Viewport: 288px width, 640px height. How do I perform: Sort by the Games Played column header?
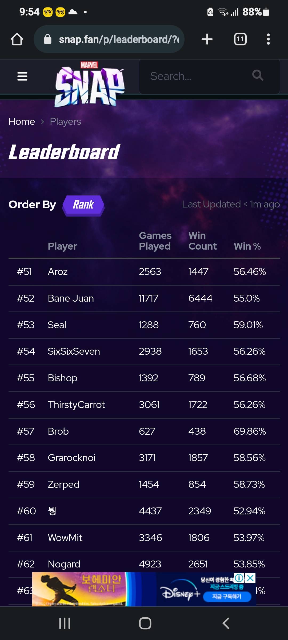pos(155,241)
